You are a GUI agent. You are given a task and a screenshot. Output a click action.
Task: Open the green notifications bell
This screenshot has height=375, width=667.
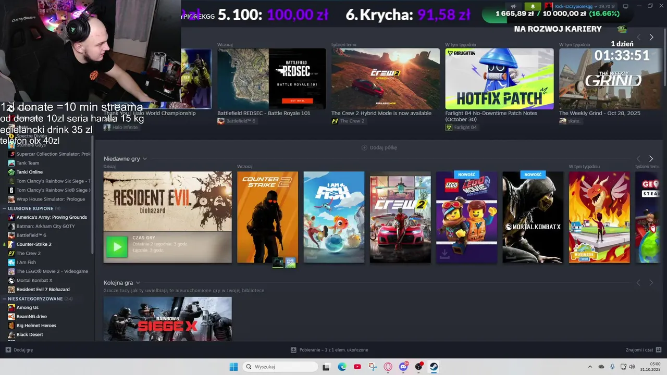pyautogui.click(x=533, y=6)
